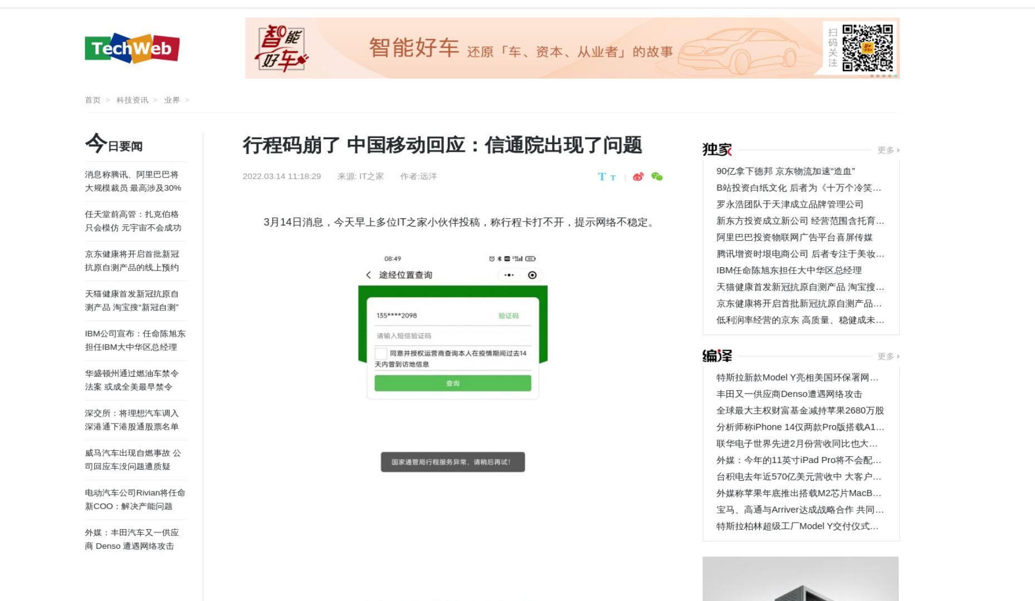Open 阿里巴巴投资物联网广告平台喜屏传媒

tap(794, 238)
